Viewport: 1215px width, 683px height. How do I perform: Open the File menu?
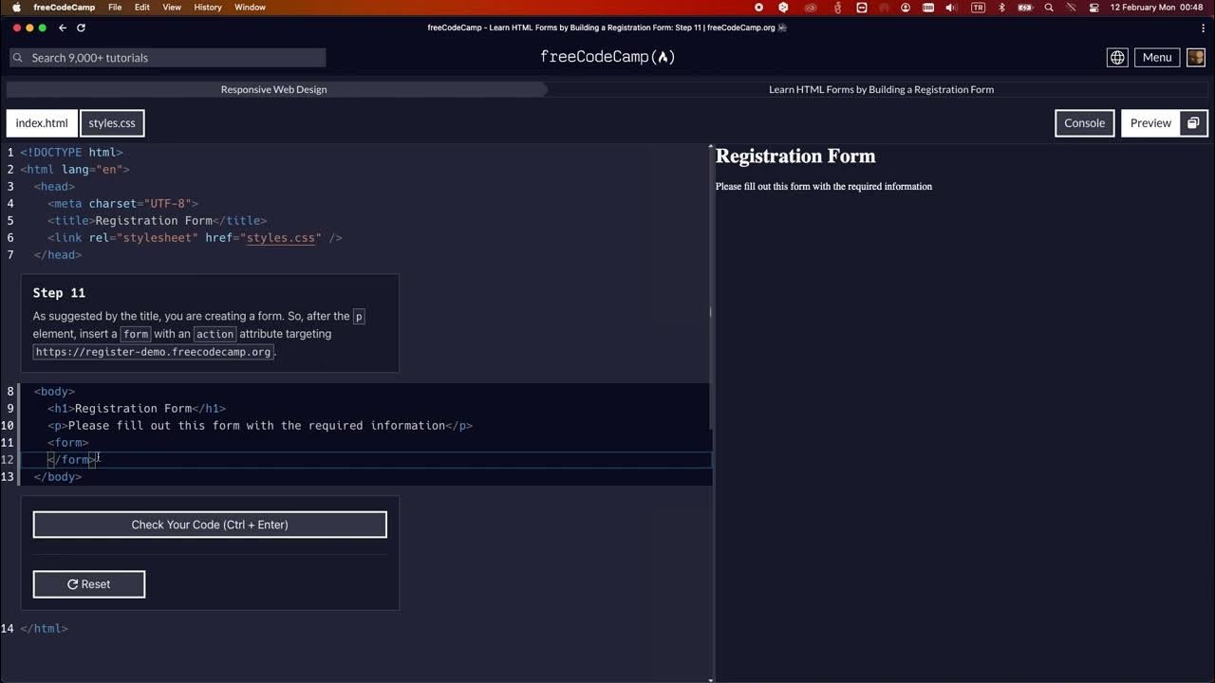(115, 7)
